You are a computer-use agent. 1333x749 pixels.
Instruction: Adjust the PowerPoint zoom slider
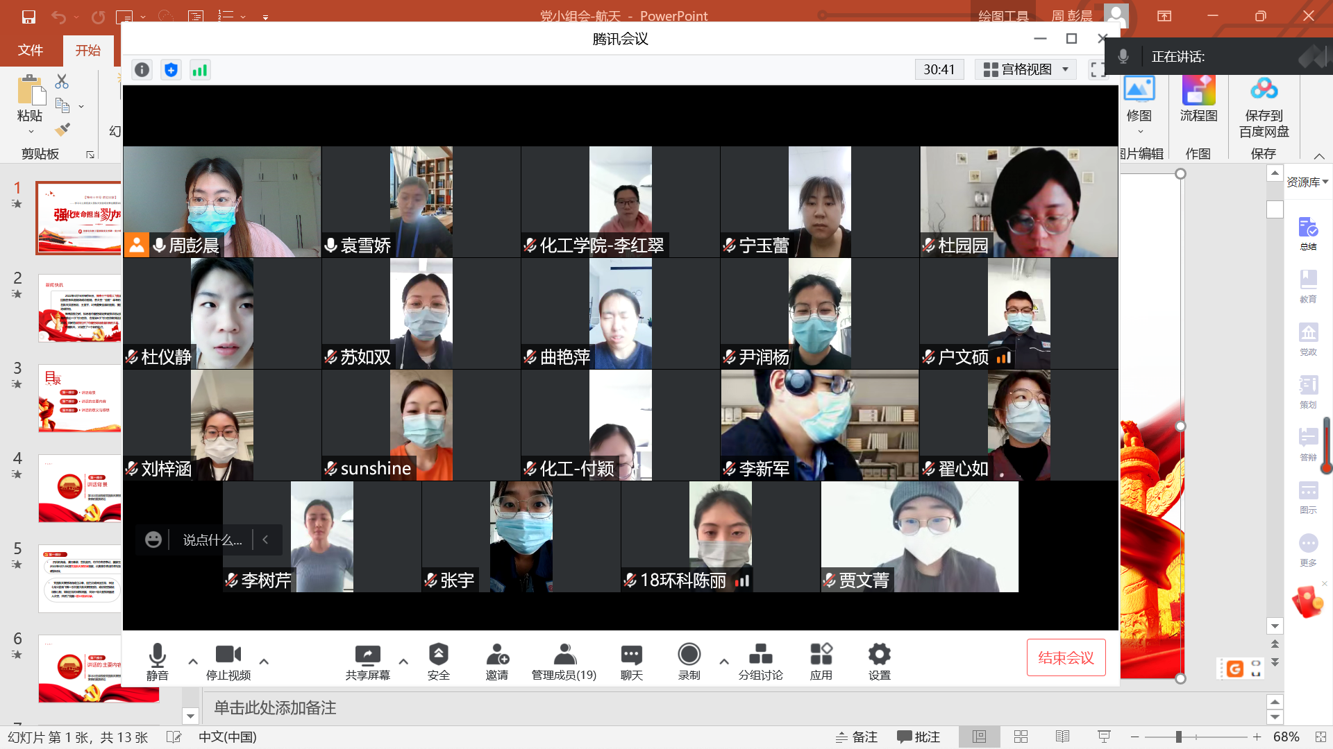1178,737
